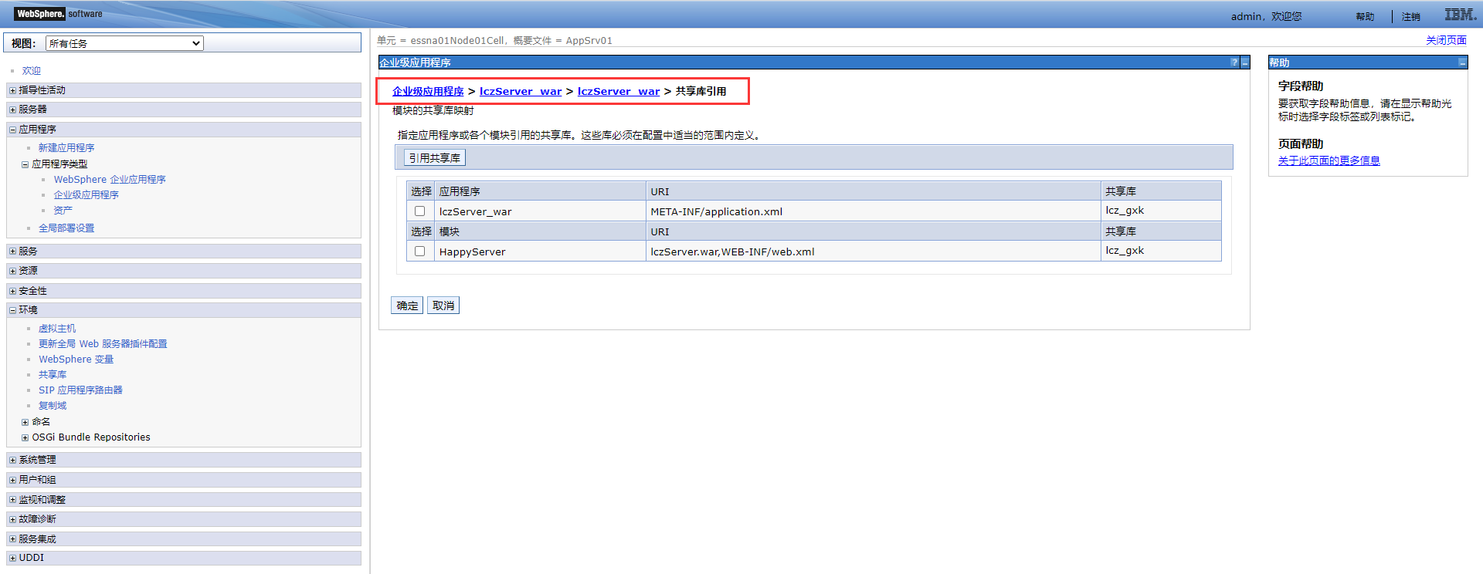
Task: Check the lczServer_war application checkbox
Action: (x=419, y=211)
